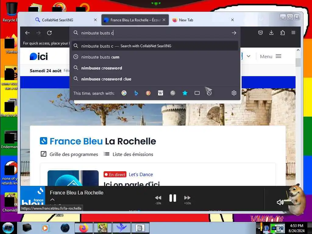
Task: Mute the player volume speaker
Action: coord(280,202)
